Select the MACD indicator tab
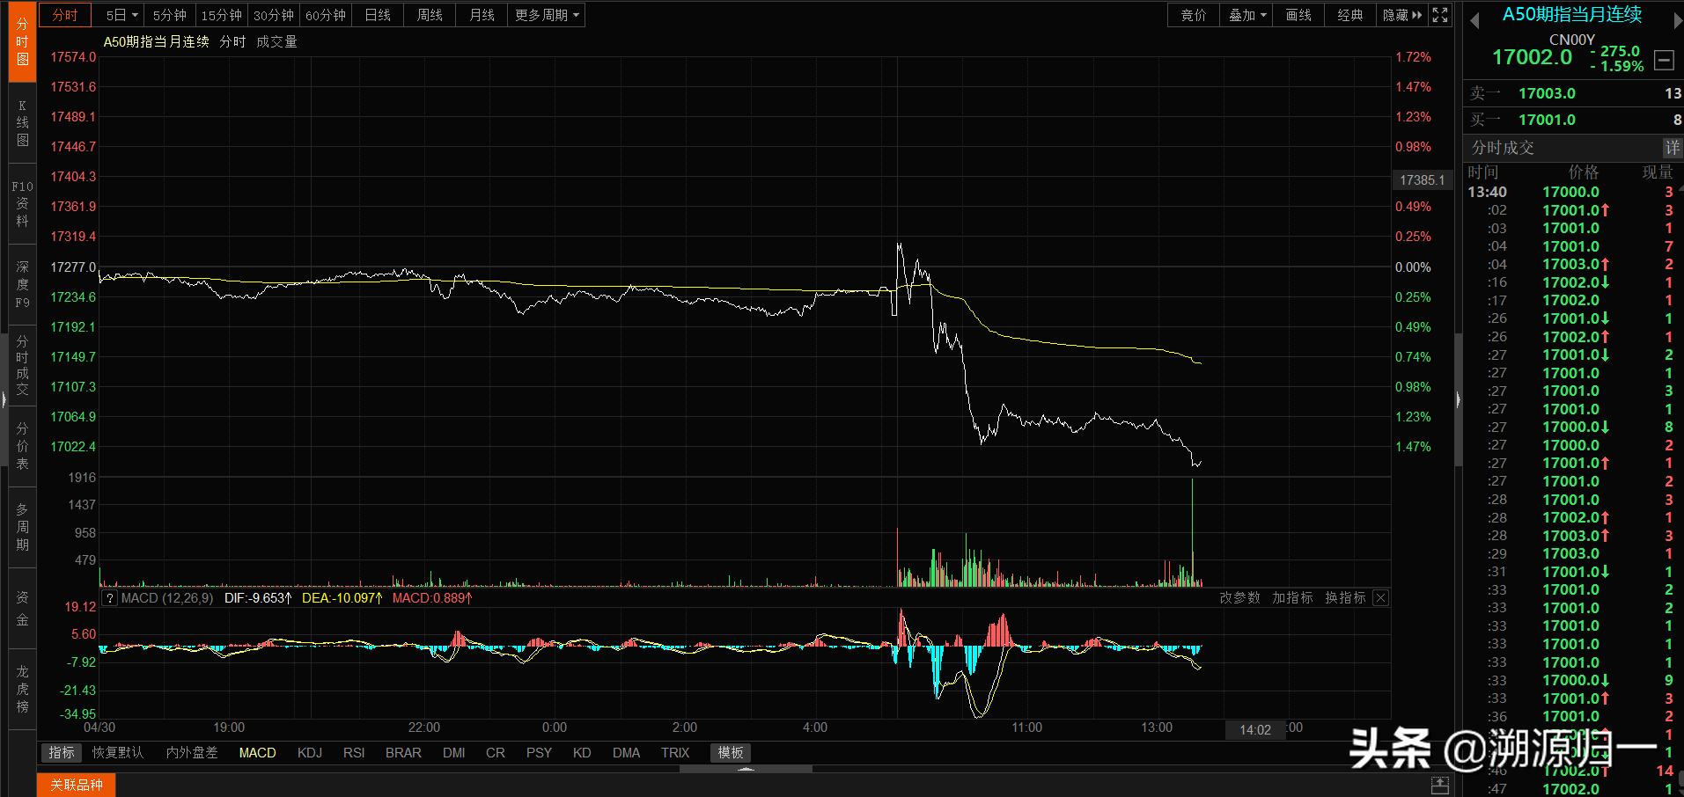1684x797 pixels. 257,753
